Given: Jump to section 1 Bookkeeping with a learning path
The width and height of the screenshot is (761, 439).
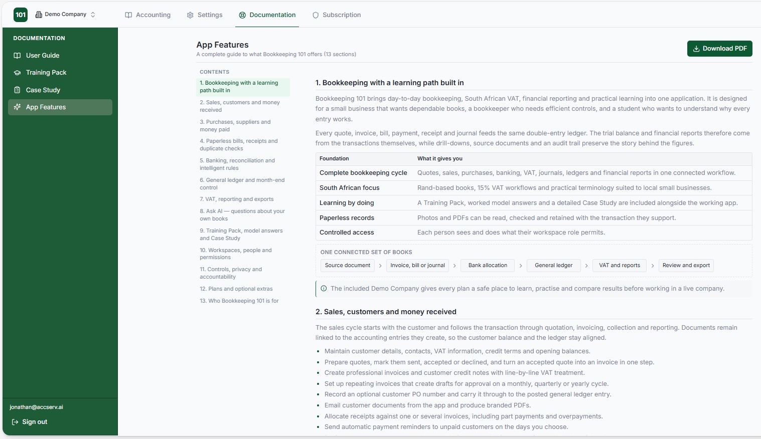Looking at the screenshot, I should click(x=243, y=87).
